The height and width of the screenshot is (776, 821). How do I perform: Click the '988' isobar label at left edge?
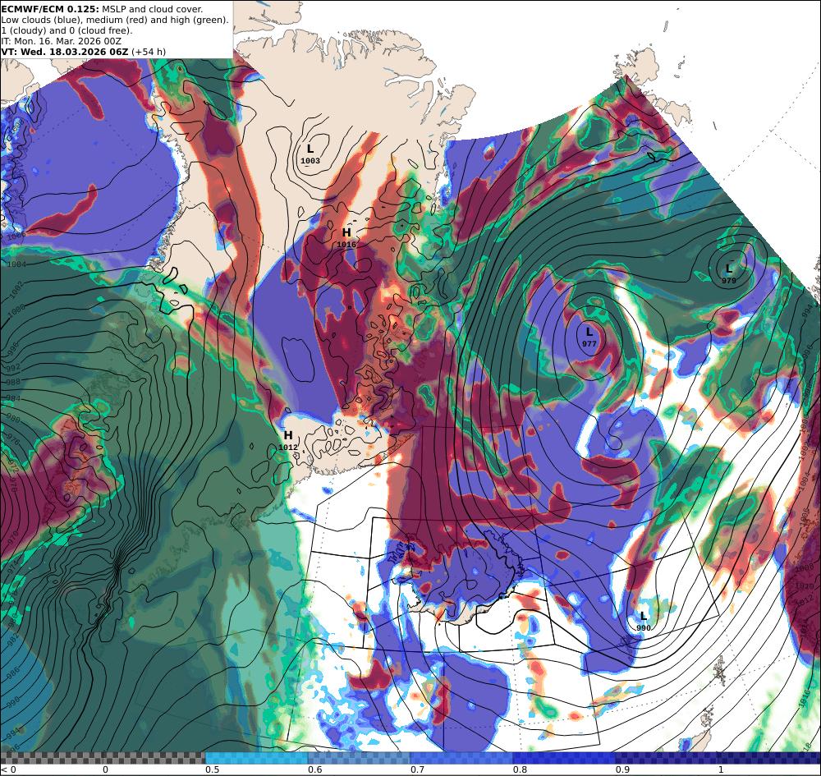13,382
